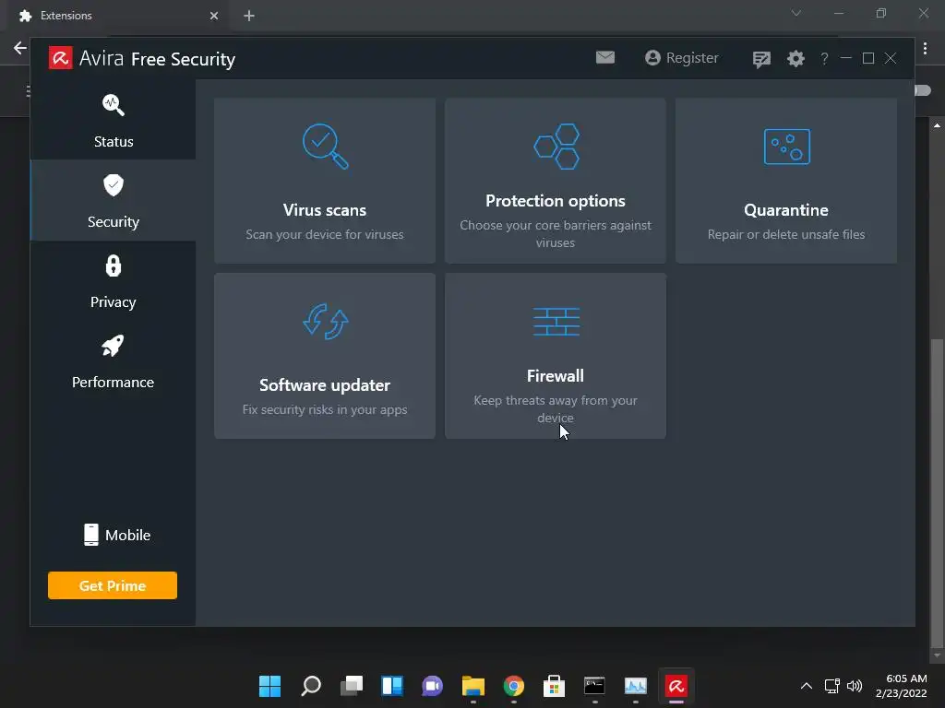Click the Register account avatar icon

(x=652, y=58)
